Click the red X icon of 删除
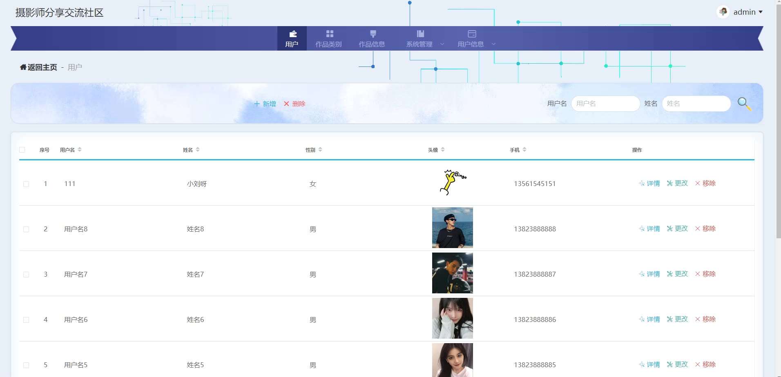781x377 pixels. pyautogui.click(x=286, y=104)
